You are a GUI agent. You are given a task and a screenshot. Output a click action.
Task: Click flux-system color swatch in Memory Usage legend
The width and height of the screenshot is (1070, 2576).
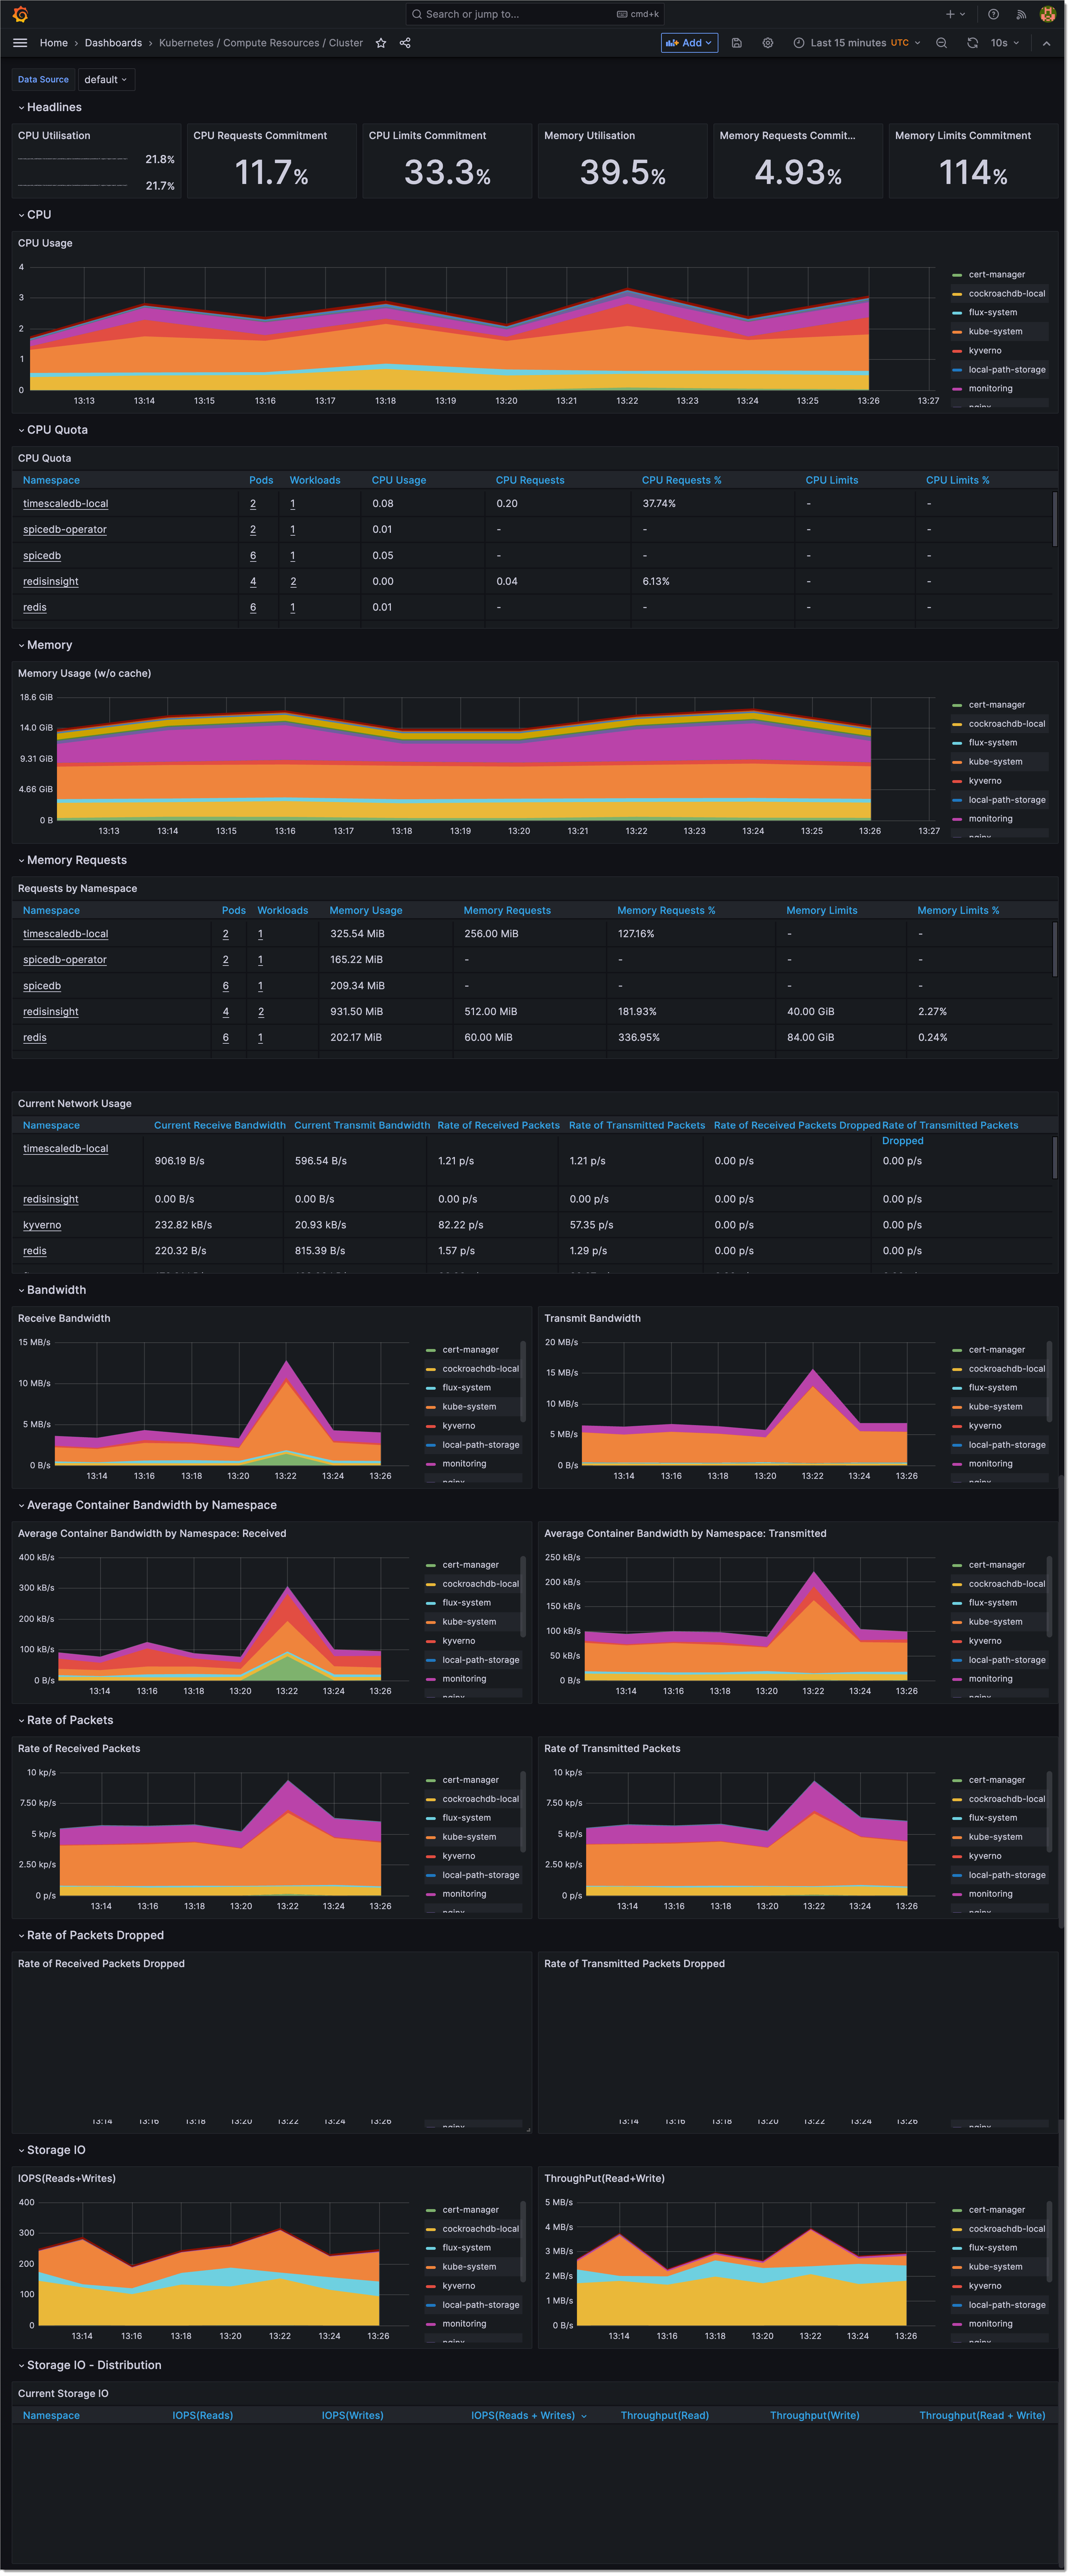[x=957, y=743]
